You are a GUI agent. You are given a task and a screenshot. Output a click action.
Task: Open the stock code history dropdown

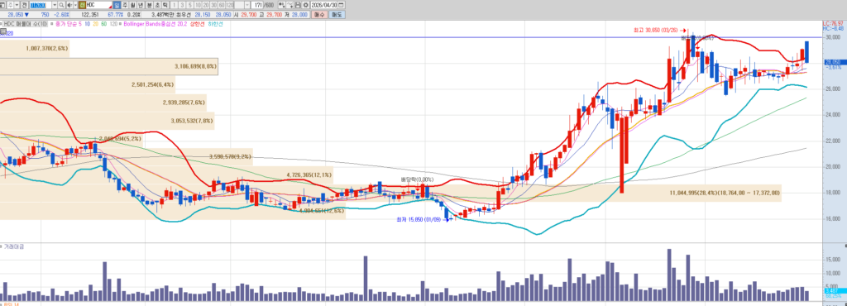pos(55,5)
